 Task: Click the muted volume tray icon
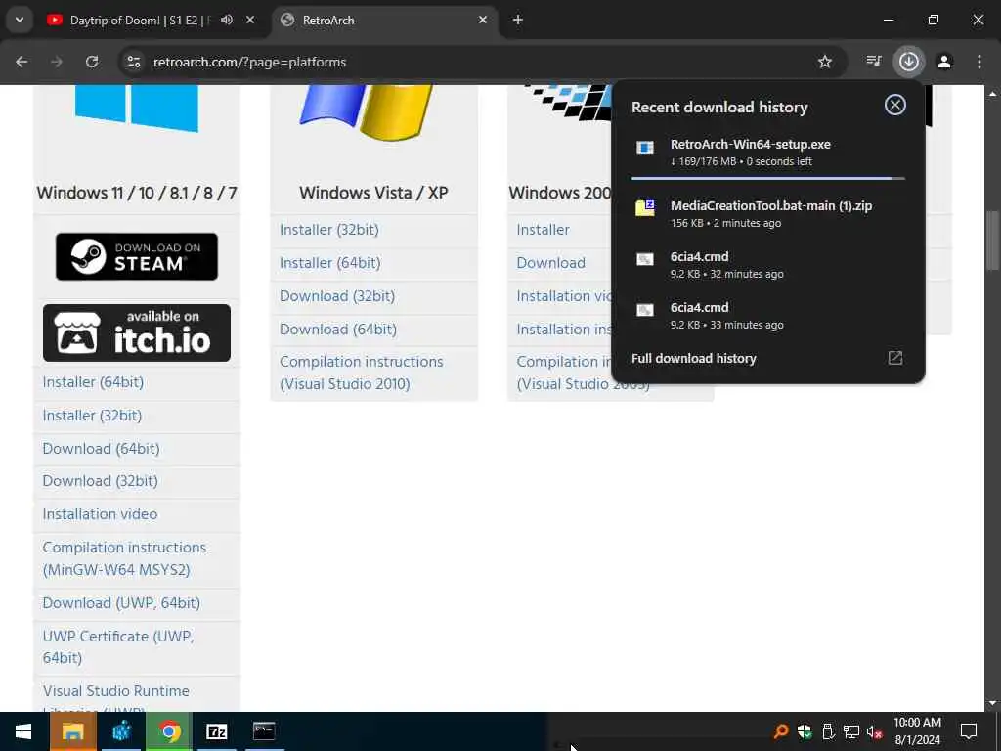tap(874, 731)
